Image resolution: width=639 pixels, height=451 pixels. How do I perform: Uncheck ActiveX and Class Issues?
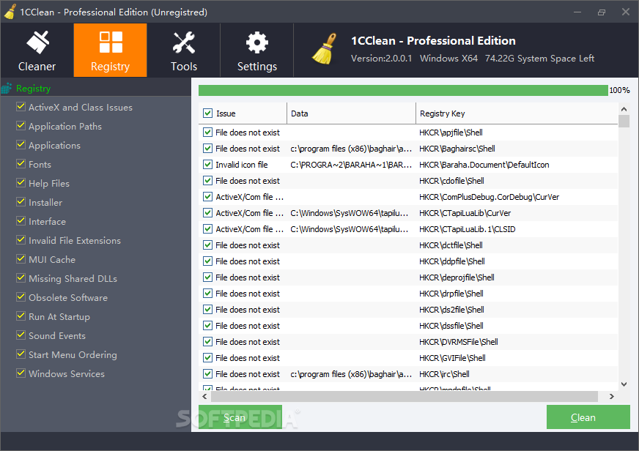(x=21, y=107)
